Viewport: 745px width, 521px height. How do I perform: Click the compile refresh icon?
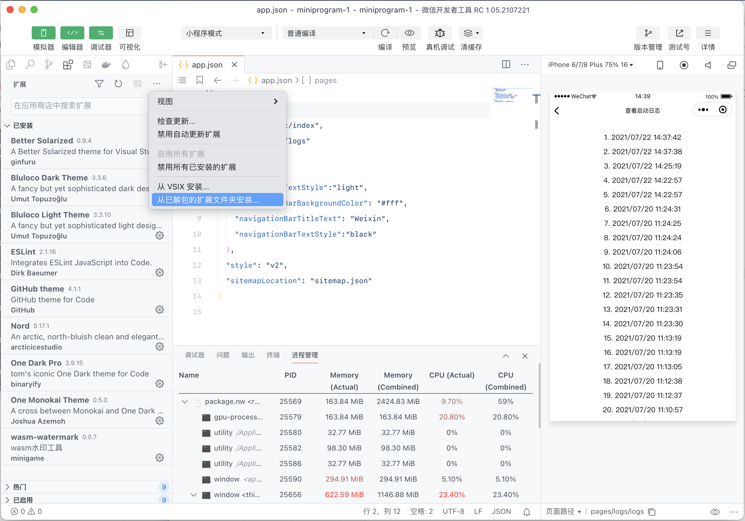(x=385, y=33)
